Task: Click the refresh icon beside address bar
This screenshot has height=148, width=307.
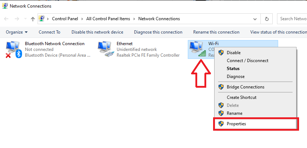Action: (x=267, y=19)
